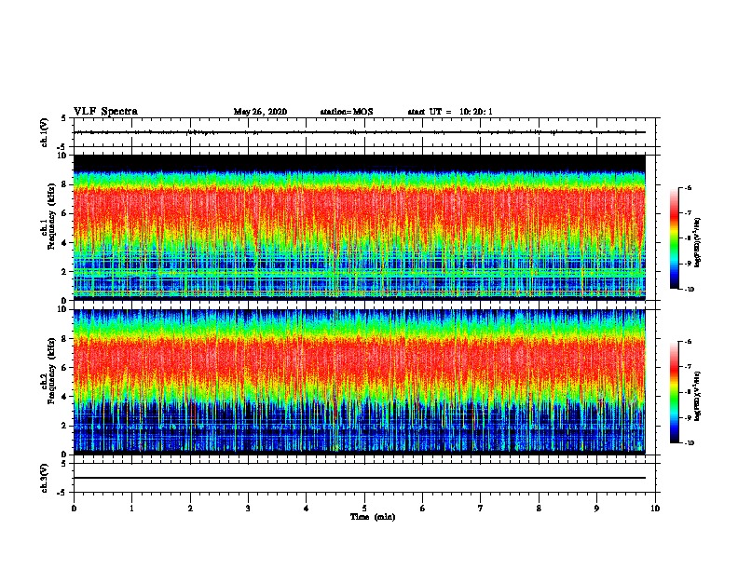This screenshot has height=570, width=738.
Task: Click "-8" on the ch.1 colorbar scale
Action: coord(688,238)
